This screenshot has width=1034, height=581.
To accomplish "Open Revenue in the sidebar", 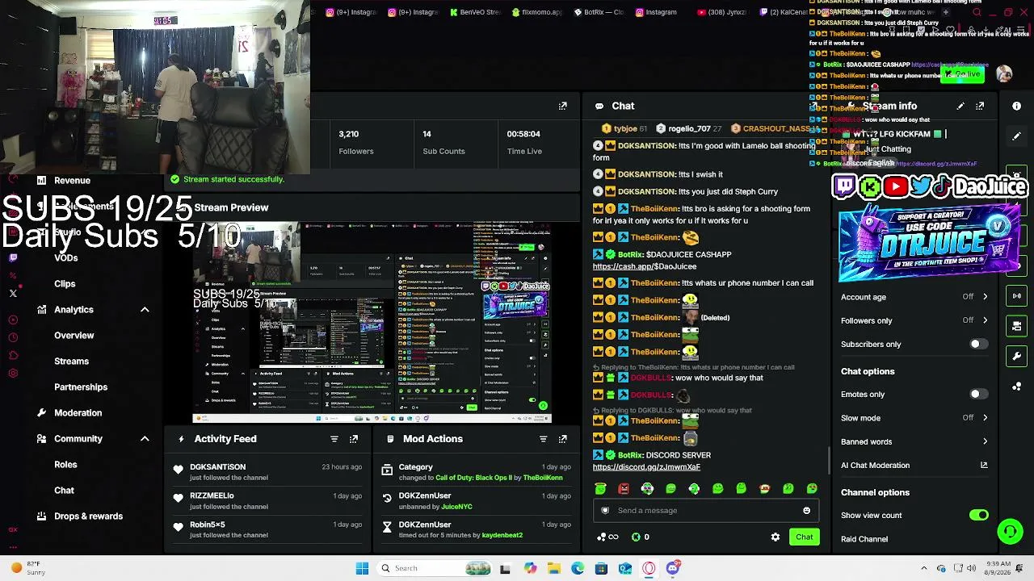I will tap(72, 181).
